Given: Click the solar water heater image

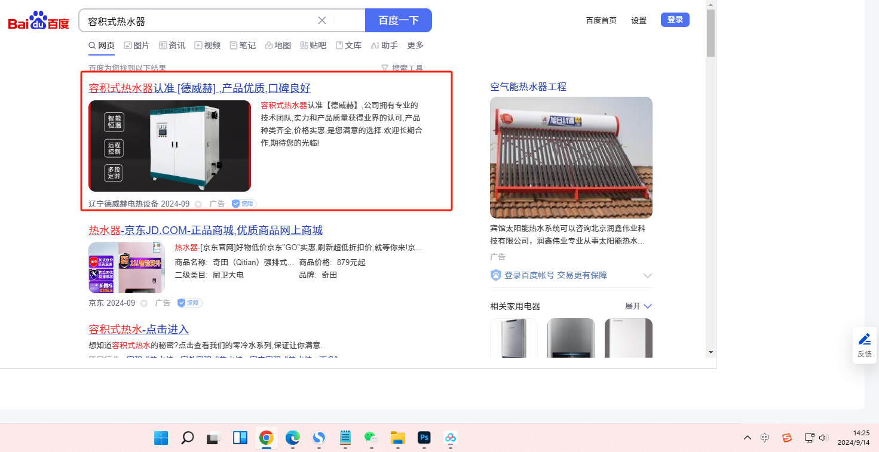Looking at the screenshot, I should [571, 158].
